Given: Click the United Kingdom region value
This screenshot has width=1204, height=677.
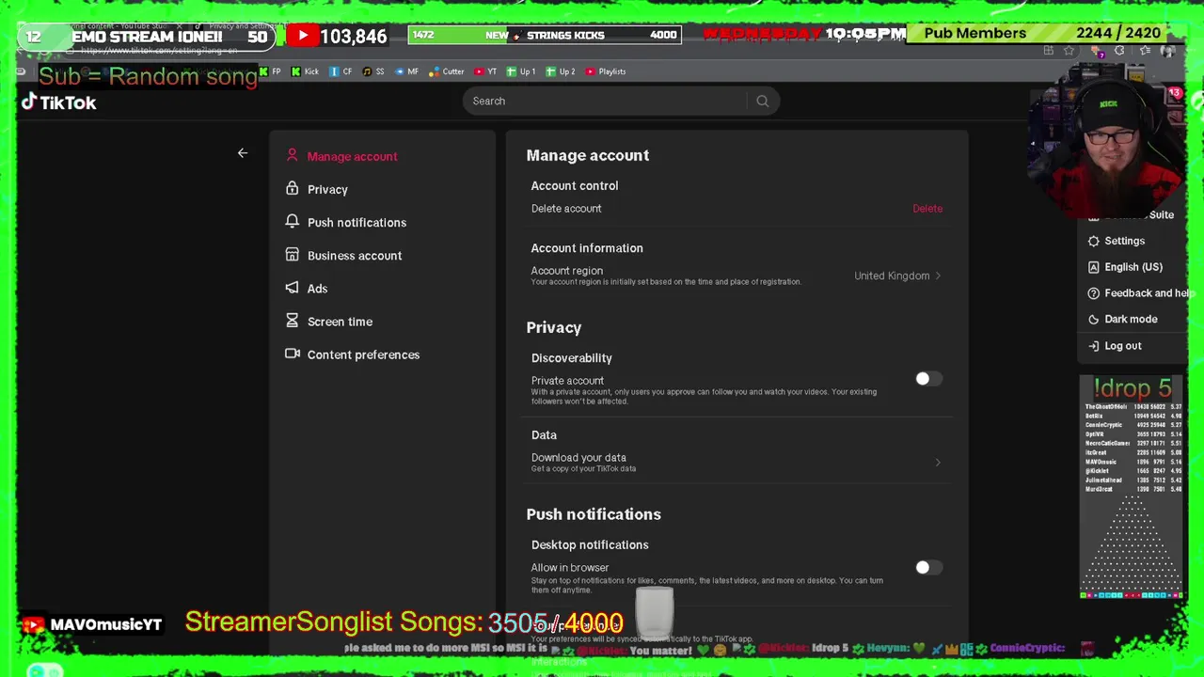Looking at the screenshot, I should 892,276.
